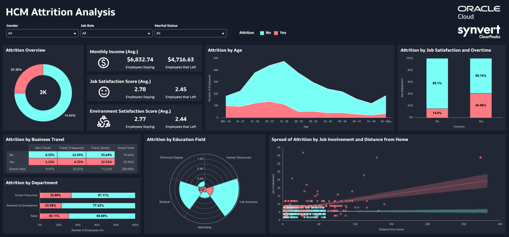Screen dimensions: 509x237
Task: Select the 6.72% table cell
Action: pos(72,162)
